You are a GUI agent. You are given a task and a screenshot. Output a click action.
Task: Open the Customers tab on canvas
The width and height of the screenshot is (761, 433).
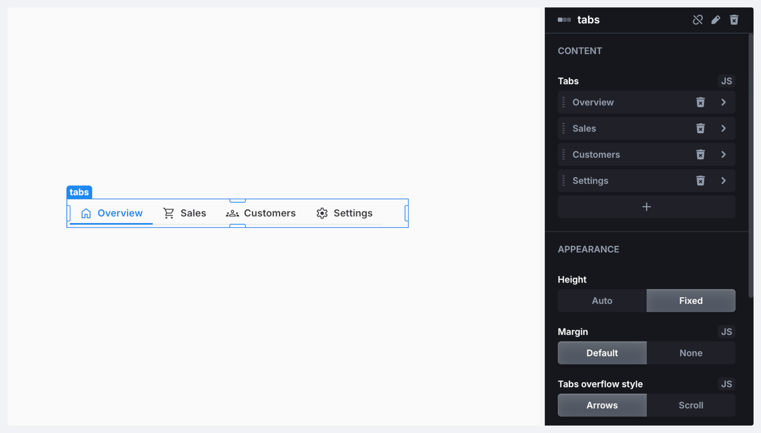tap(261, 213)
